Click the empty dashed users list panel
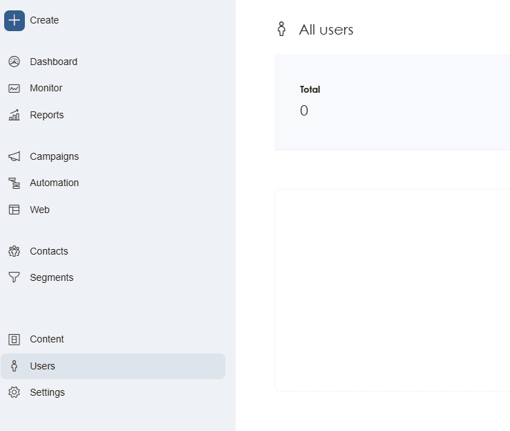This screenshot has width=510, height=431. coord(392,290)
